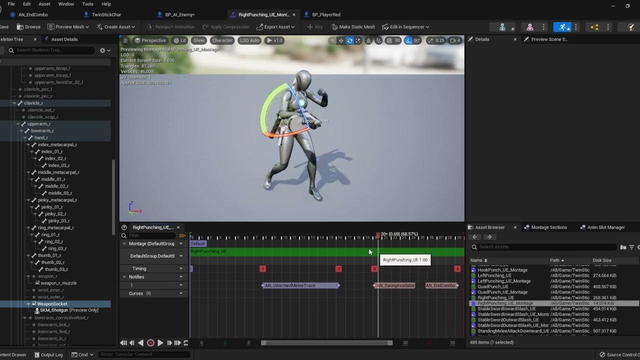Open camera speed setting in viewport
640x360 pixels.
455,40
